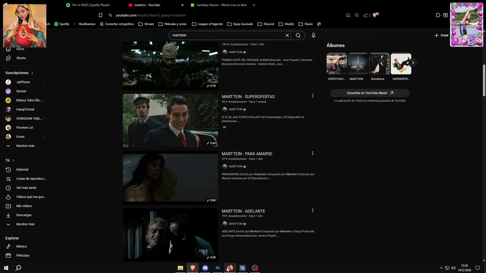Open options menu for PARA AMARSE video
The width and height of the screenshot is (486, 273).
tap(312, 153)
